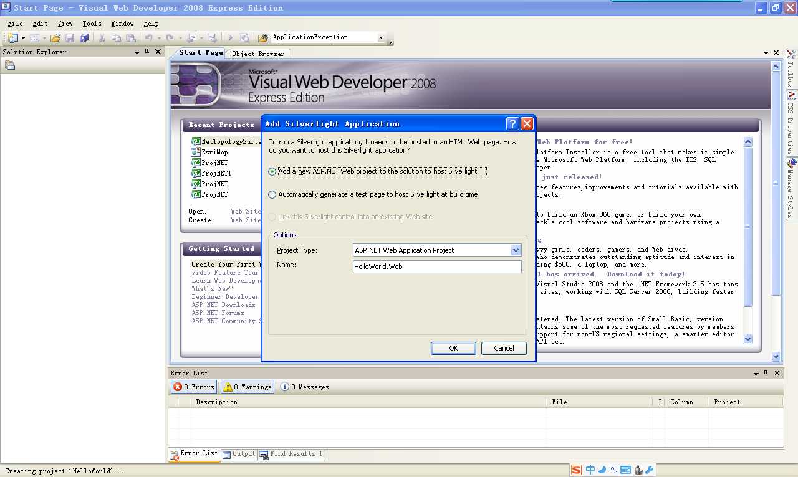Click the Find in Files folder icon
This screenshot has height=477, width=798.
point(263,38)
